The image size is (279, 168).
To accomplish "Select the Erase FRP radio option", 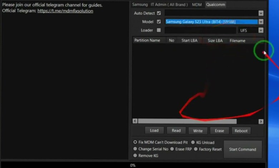I will (x=181, y=149).
